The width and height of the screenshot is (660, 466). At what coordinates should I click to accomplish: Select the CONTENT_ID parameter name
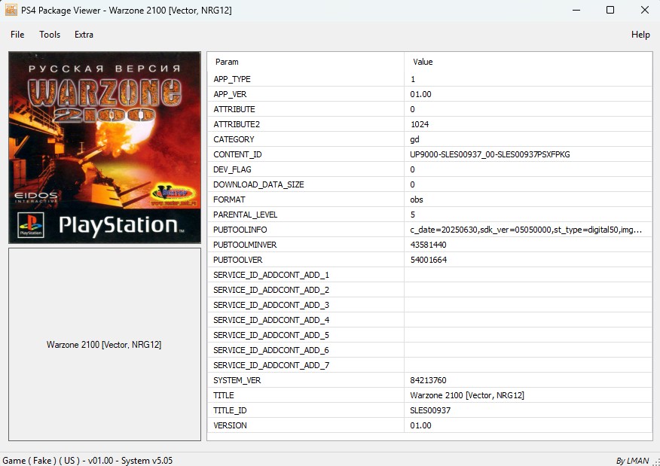tap(237, 155)
